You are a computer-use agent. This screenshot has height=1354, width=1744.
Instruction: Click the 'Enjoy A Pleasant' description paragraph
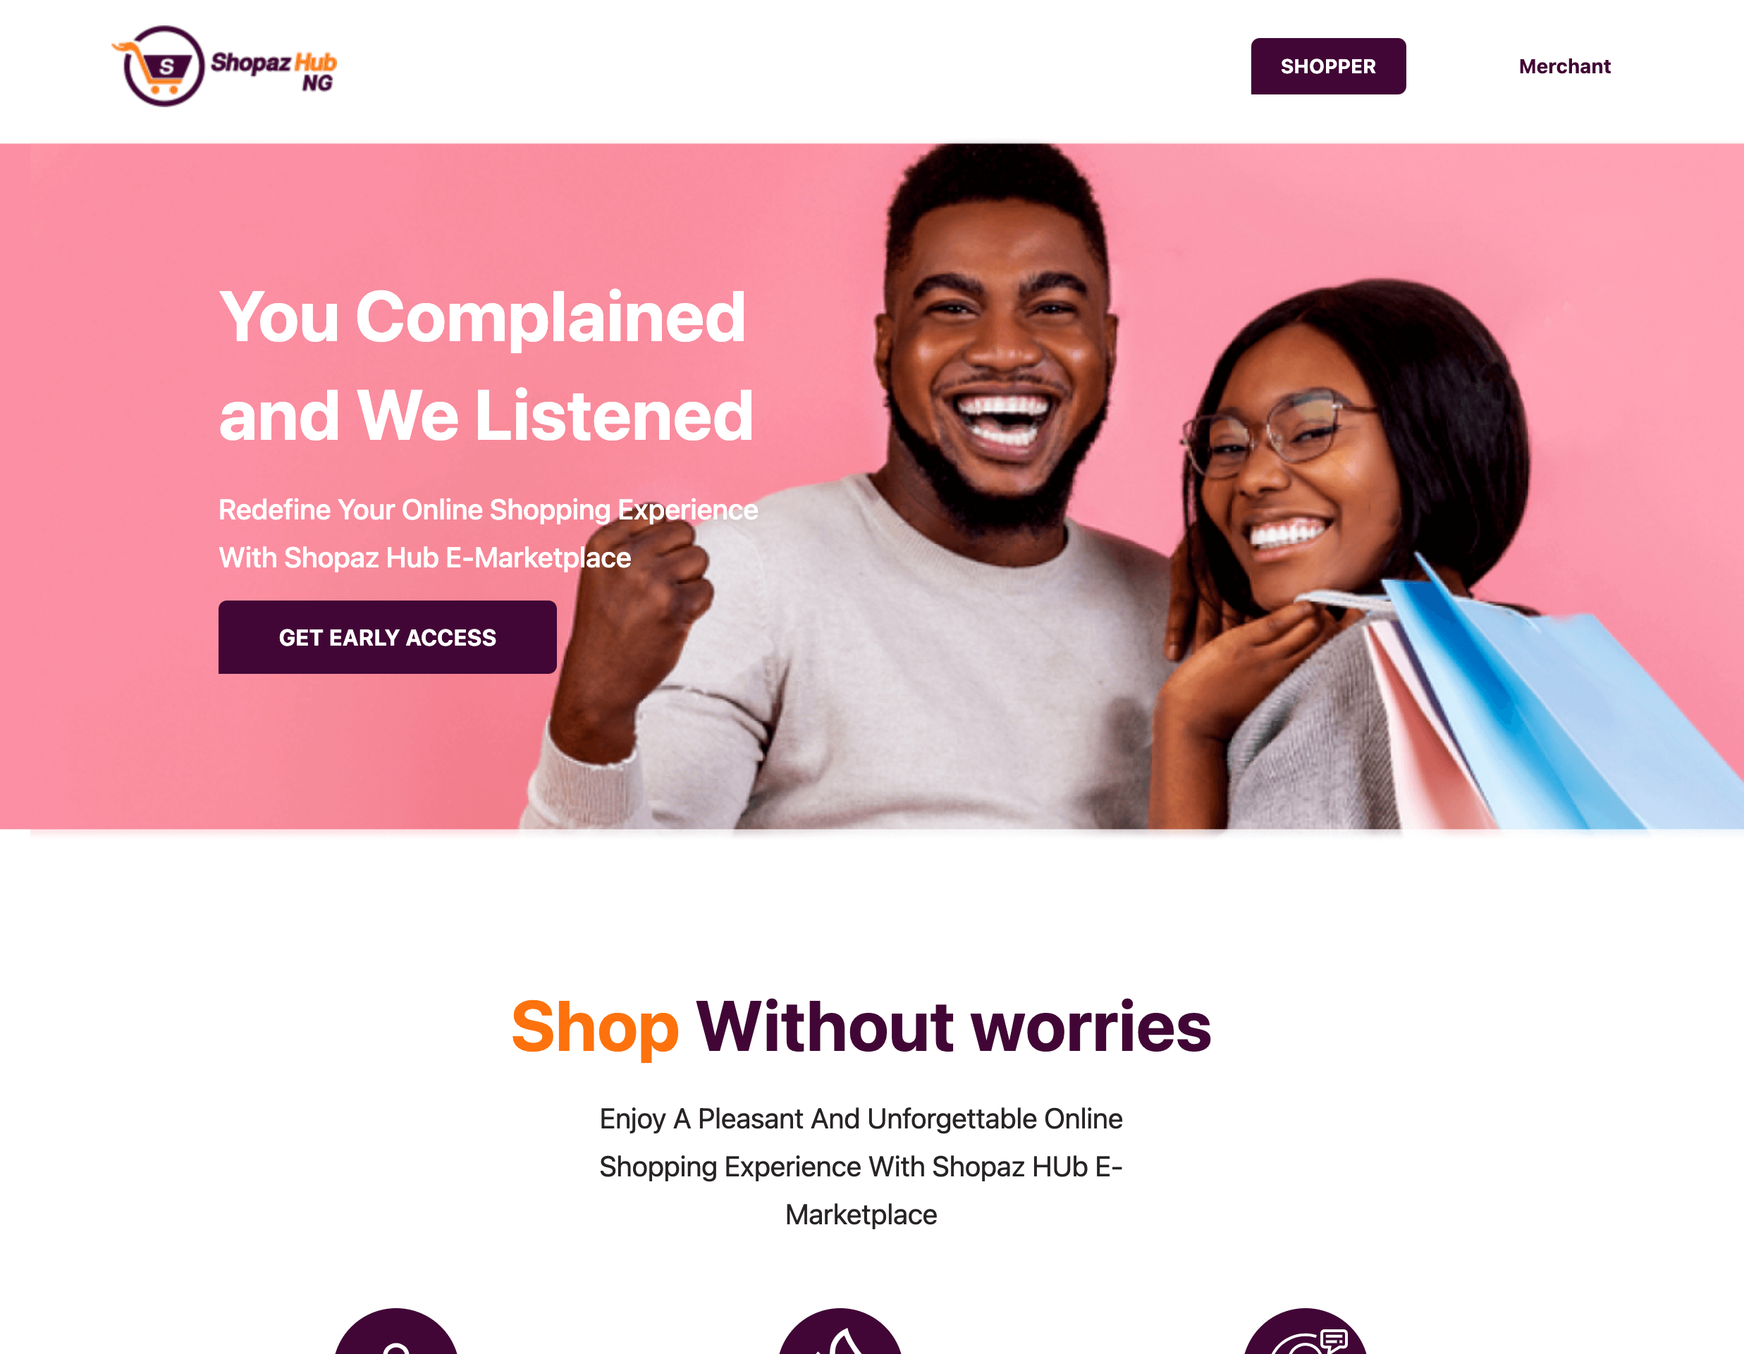coord(861,1167)
